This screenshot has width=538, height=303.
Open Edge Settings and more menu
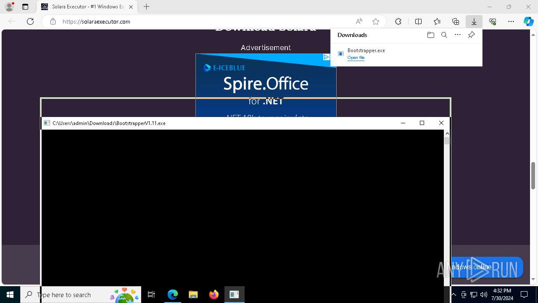pyautogui.click(x=511, y=21)
